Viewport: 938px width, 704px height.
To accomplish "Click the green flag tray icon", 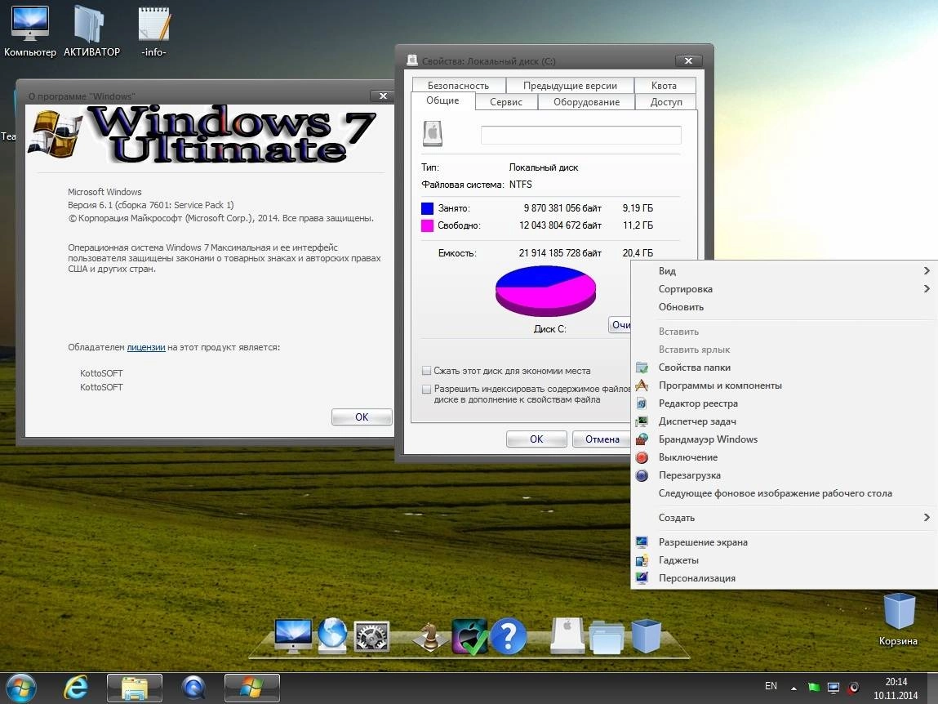I will pos(814,687).
